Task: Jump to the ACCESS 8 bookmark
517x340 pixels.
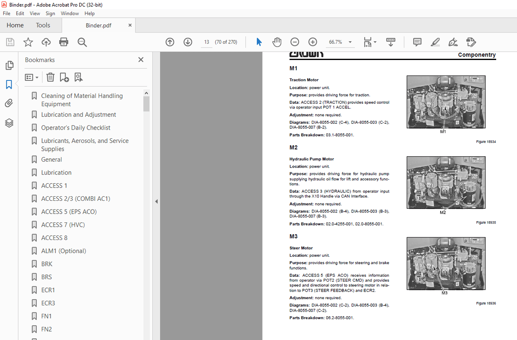Action: coord(54,237)
